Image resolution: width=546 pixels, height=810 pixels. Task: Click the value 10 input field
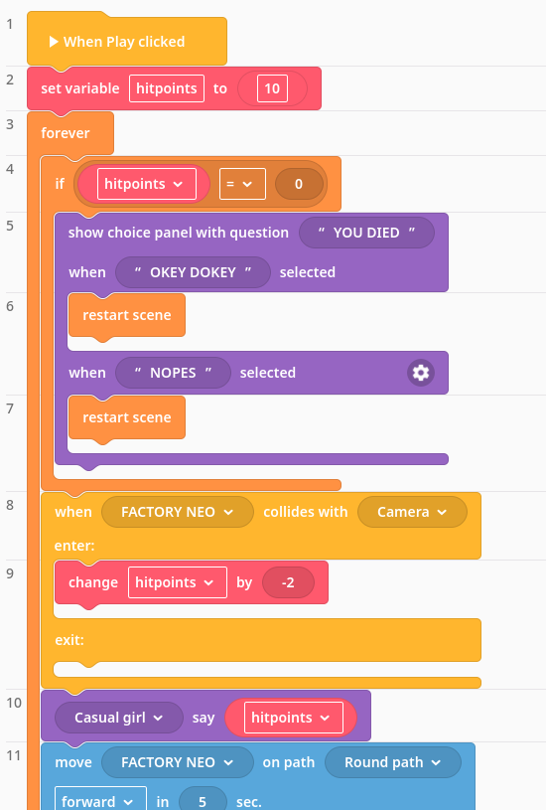(272, 88)
